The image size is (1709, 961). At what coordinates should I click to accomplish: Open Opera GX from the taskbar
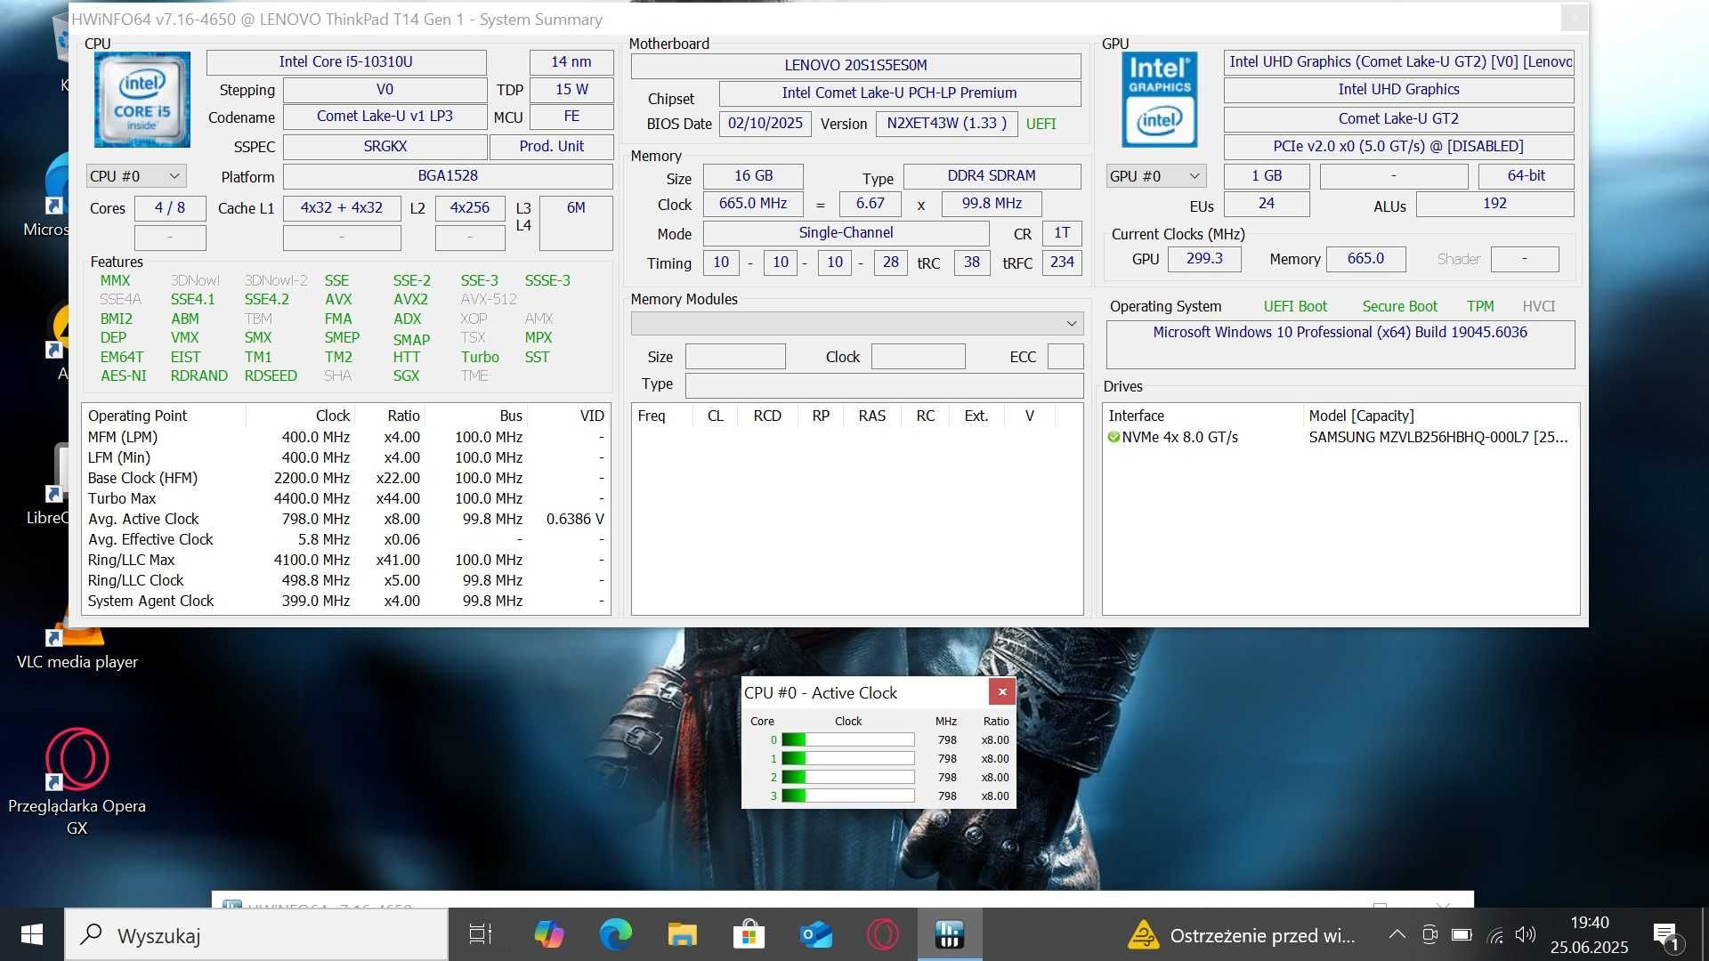[x=883, y=934]
